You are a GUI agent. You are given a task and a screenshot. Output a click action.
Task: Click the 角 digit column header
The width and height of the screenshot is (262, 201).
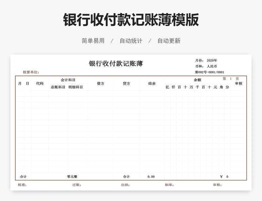(221, 87)
